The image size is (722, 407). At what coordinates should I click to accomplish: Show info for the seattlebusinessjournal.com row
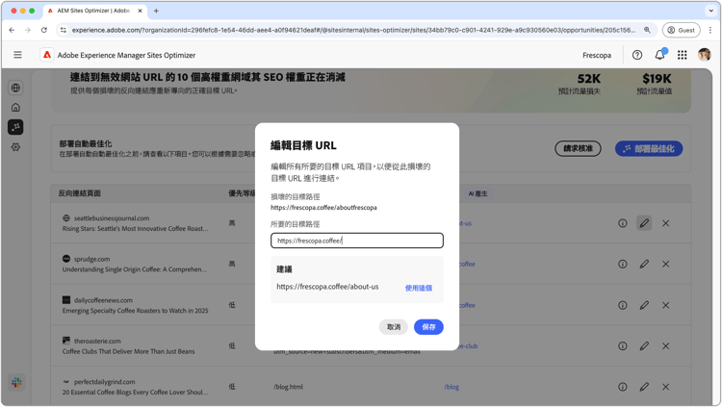coord(623,223)
